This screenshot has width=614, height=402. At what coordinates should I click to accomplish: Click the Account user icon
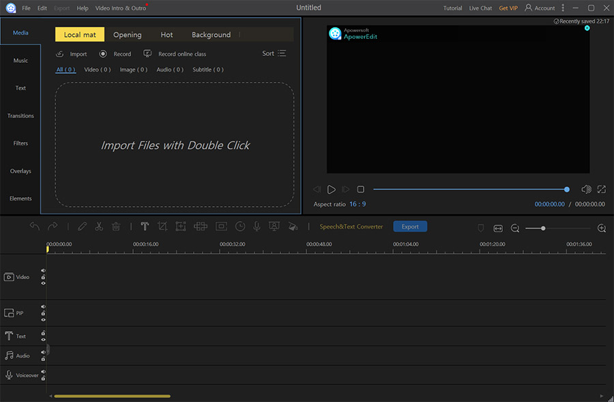tap(528, 8)
